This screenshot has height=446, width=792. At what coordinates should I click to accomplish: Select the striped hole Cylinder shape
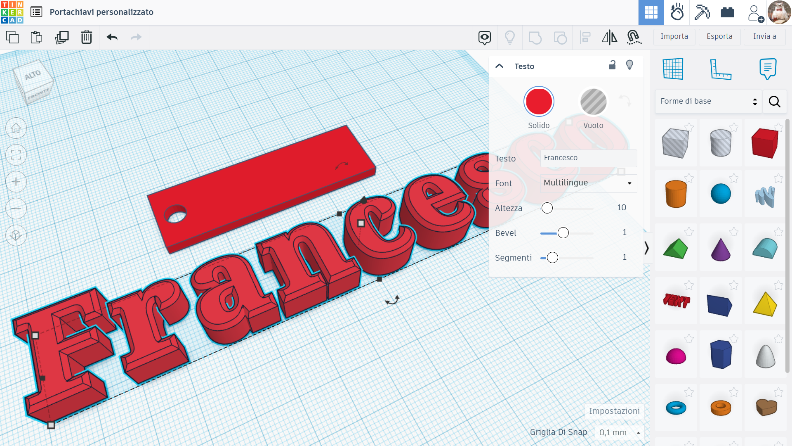click(x=721, y=143)
